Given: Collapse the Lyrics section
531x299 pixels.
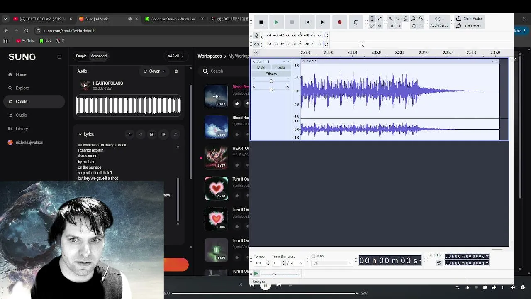Looking at the screenshot, I should point(80,134).
